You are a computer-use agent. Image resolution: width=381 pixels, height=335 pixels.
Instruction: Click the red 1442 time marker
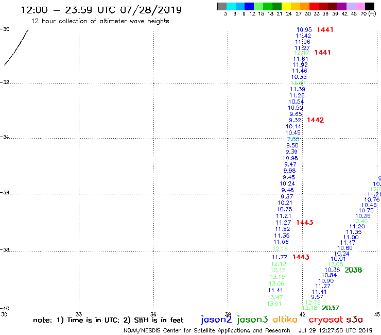pyautogui.click(x=315, y=120)
